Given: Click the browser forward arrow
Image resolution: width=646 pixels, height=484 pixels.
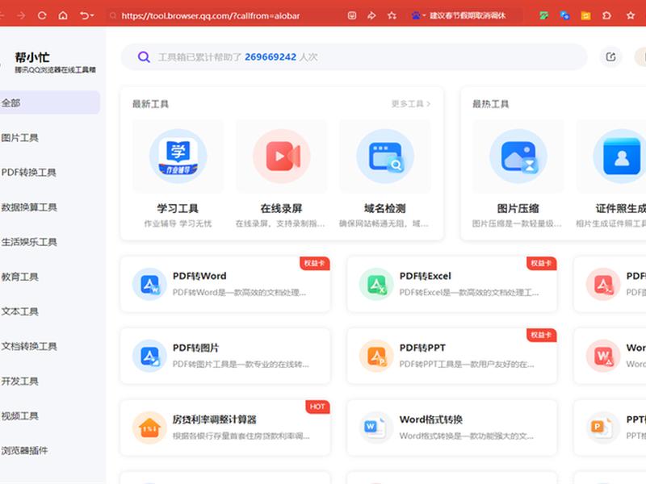Looking at the screenshot, I should click(x=21, y=15).
